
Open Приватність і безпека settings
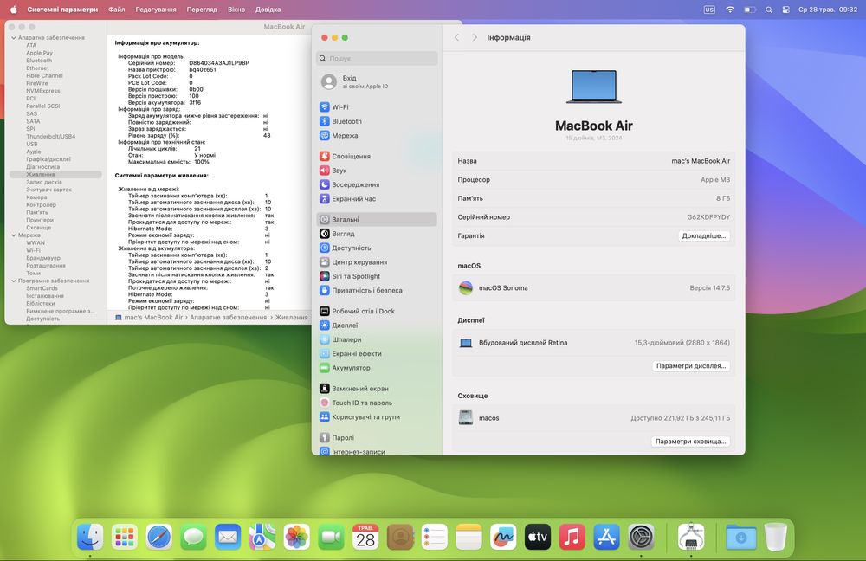pos(377,290)
